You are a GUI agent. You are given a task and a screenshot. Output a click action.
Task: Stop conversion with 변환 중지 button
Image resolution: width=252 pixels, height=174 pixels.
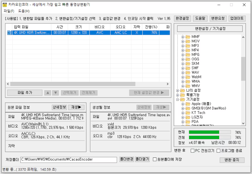[232, 160]
